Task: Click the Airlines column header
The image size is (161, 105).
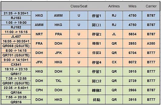Action: pyautogui.click(x=114, y=6)
